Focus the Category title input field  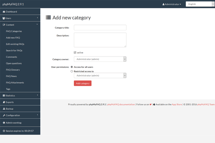click(100, 28)
